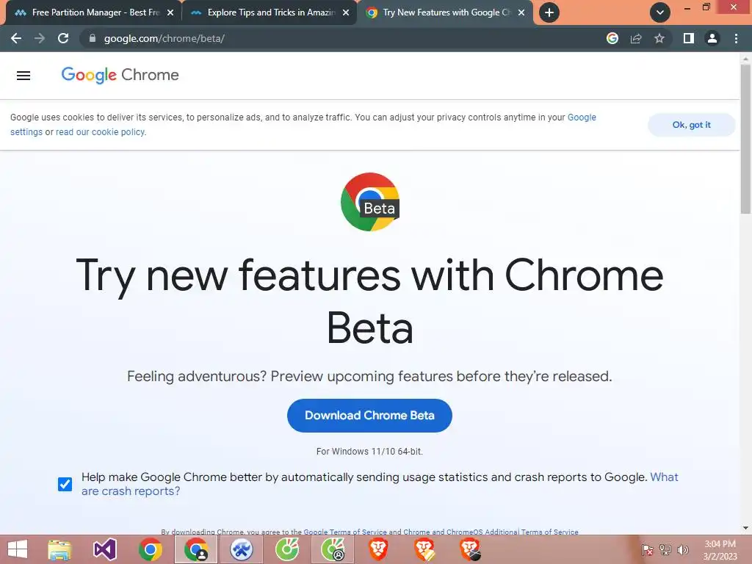Image resolution: width=752 pixels, height=564 pixels.
Task: Open the Chrome three-dot menu
Action: [x=736, y=38]
